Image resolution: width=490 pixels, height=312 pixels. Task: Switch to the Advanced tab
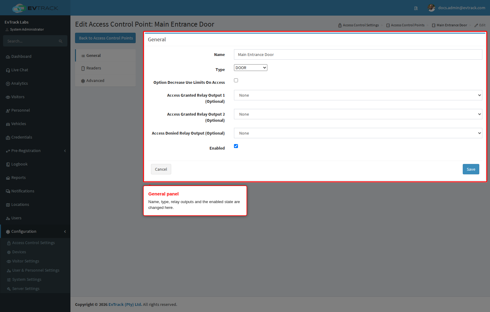tap(105, 81)
